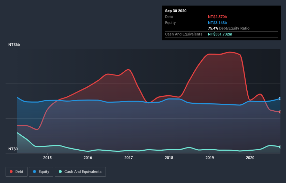Click Cash And Equivalents label in tooltip
286x183 pixels.
pyautogui.click(x=184, y=34)
